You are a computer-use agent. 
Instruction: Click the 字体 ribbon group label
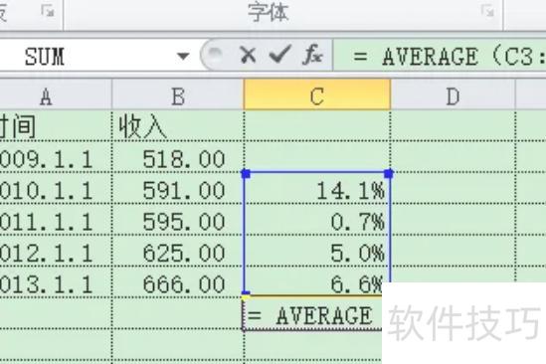coord(269,12)
